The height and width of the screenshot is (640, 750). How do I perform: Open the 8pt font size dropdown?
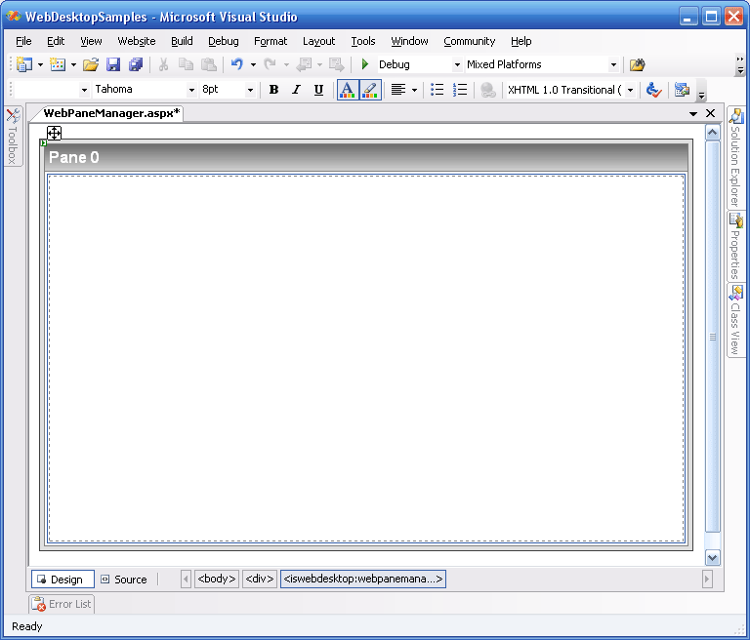pos(250,90)
